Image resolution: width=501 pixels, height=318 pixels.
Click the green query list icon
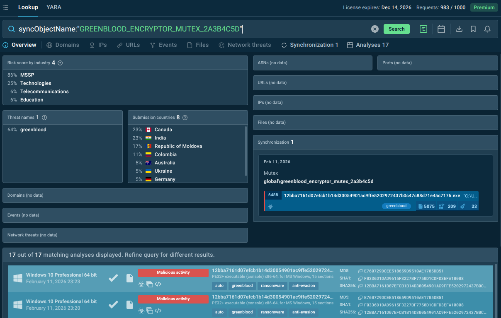point(423,29)
